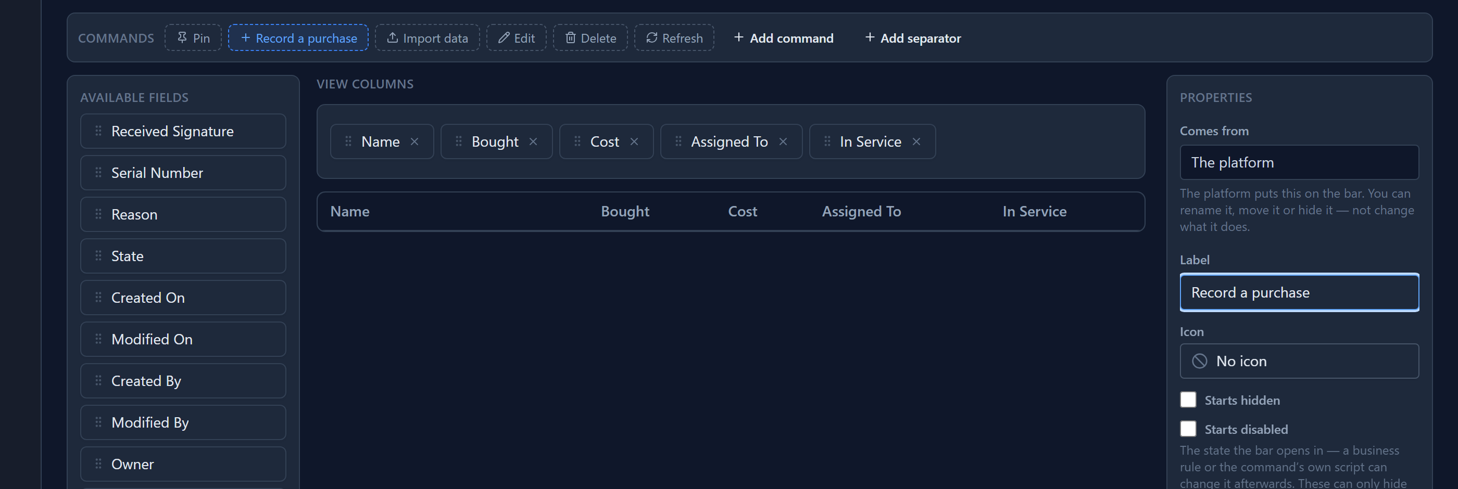1458x489 pixels.
Task: Click the Cost column header in preview
Action: [x=743, y=211]
